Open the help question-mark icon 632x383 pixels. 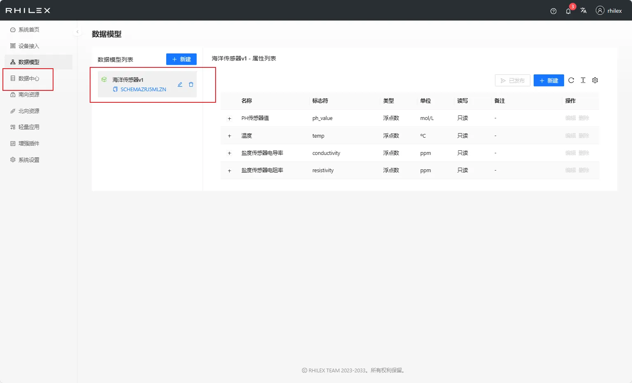(x=553, y=11)
